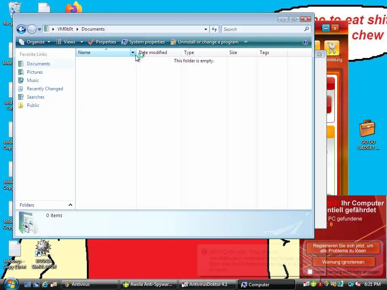This screenshot has width=387, height=290.
Task: Click the network tray icon
Action: click(351, 284)
